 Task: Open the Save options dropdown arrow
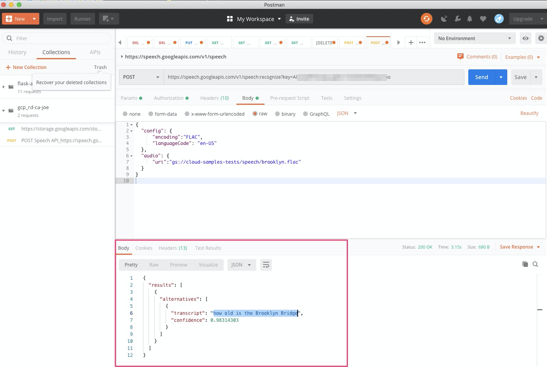click(x=536, y=77)
